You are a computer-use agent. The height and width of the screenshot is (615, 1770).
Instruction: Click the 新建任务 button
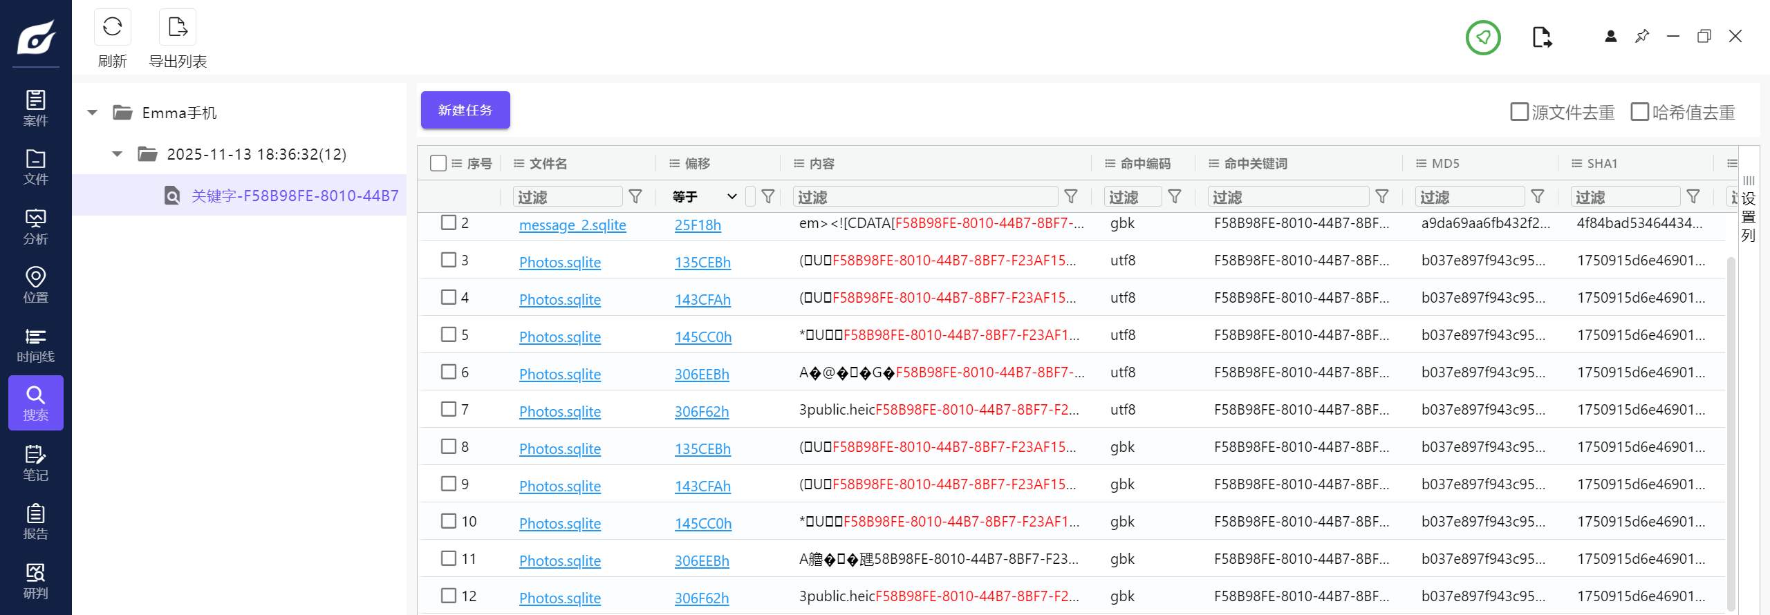point(465,110)
